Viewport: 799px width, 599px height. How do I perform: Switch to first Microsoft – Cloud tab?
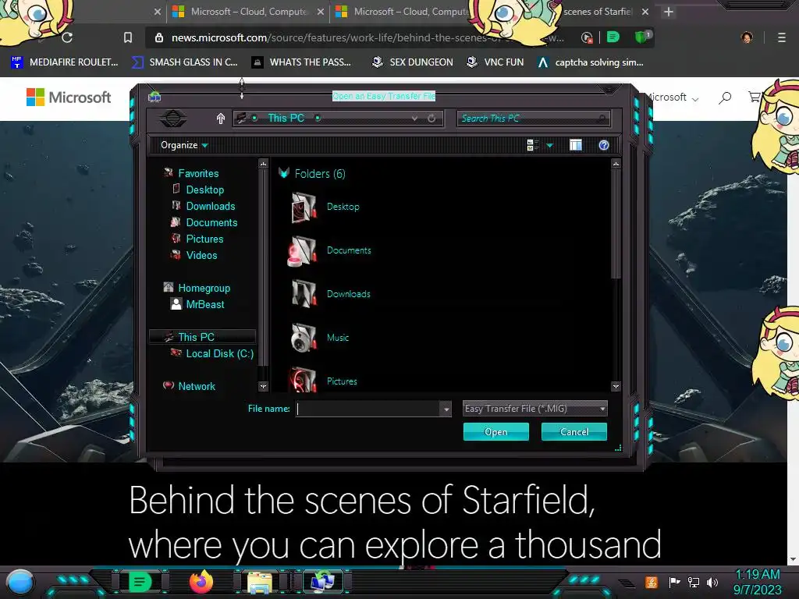[248, 11]
